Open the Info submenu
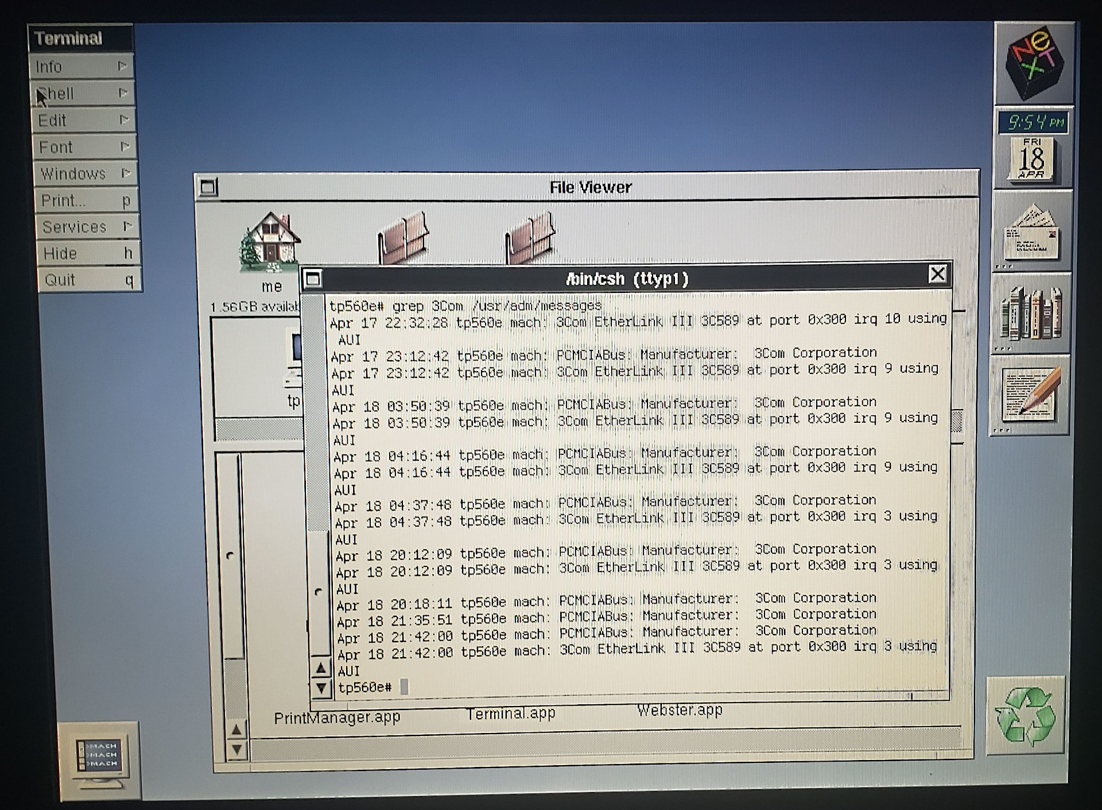 click(82, 67)
